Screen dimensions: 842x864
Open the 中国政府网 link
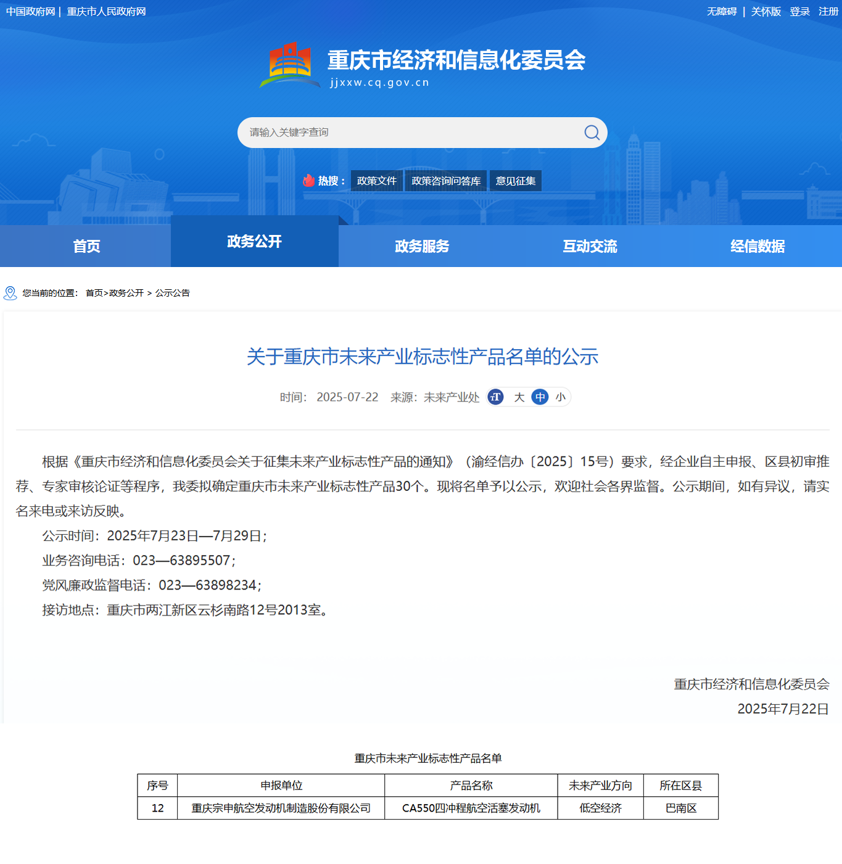pos(29,10)
